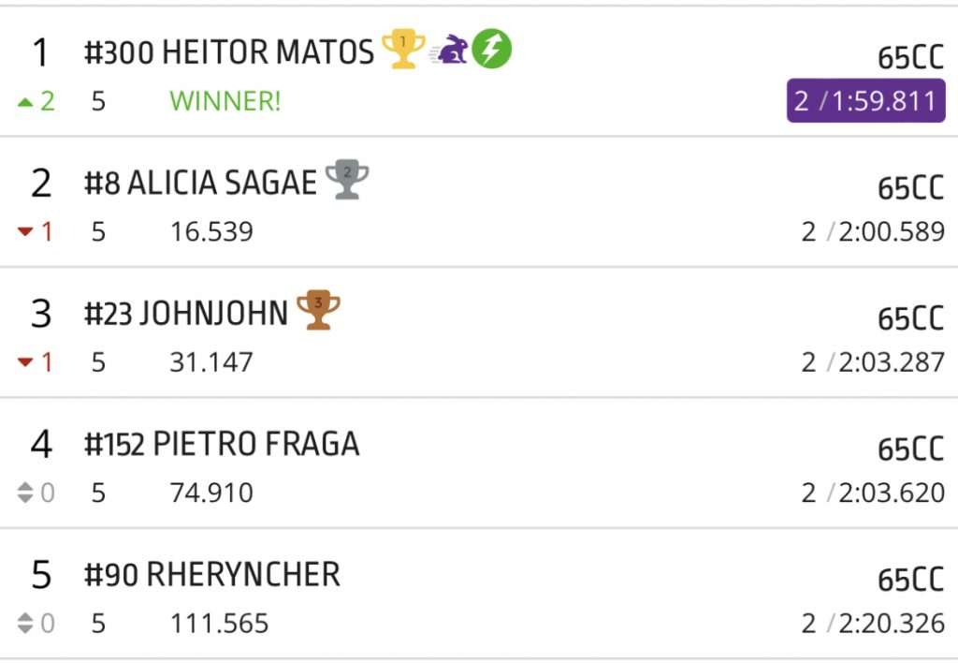Click the gray position arrows next to Rheryncher

tap(26, 625)
